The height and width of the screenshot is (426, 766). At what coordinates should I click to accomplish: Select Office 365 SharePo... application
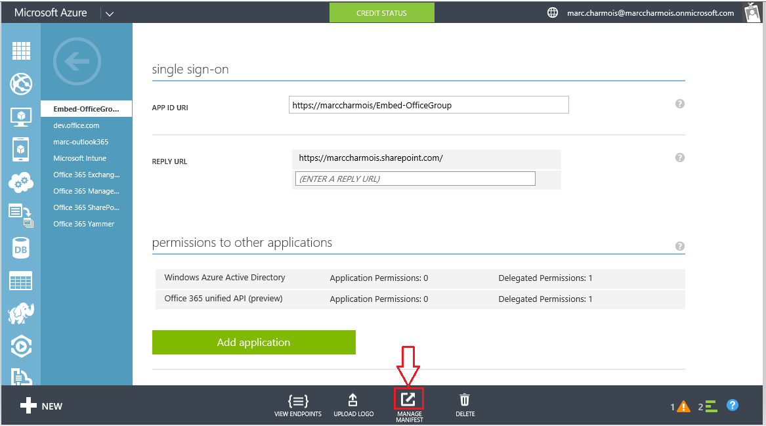click(x=87, y=207)
